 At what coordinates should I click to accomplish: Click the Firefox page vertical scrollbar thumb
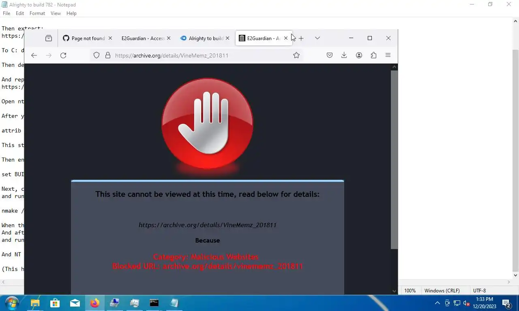(394, 160)
